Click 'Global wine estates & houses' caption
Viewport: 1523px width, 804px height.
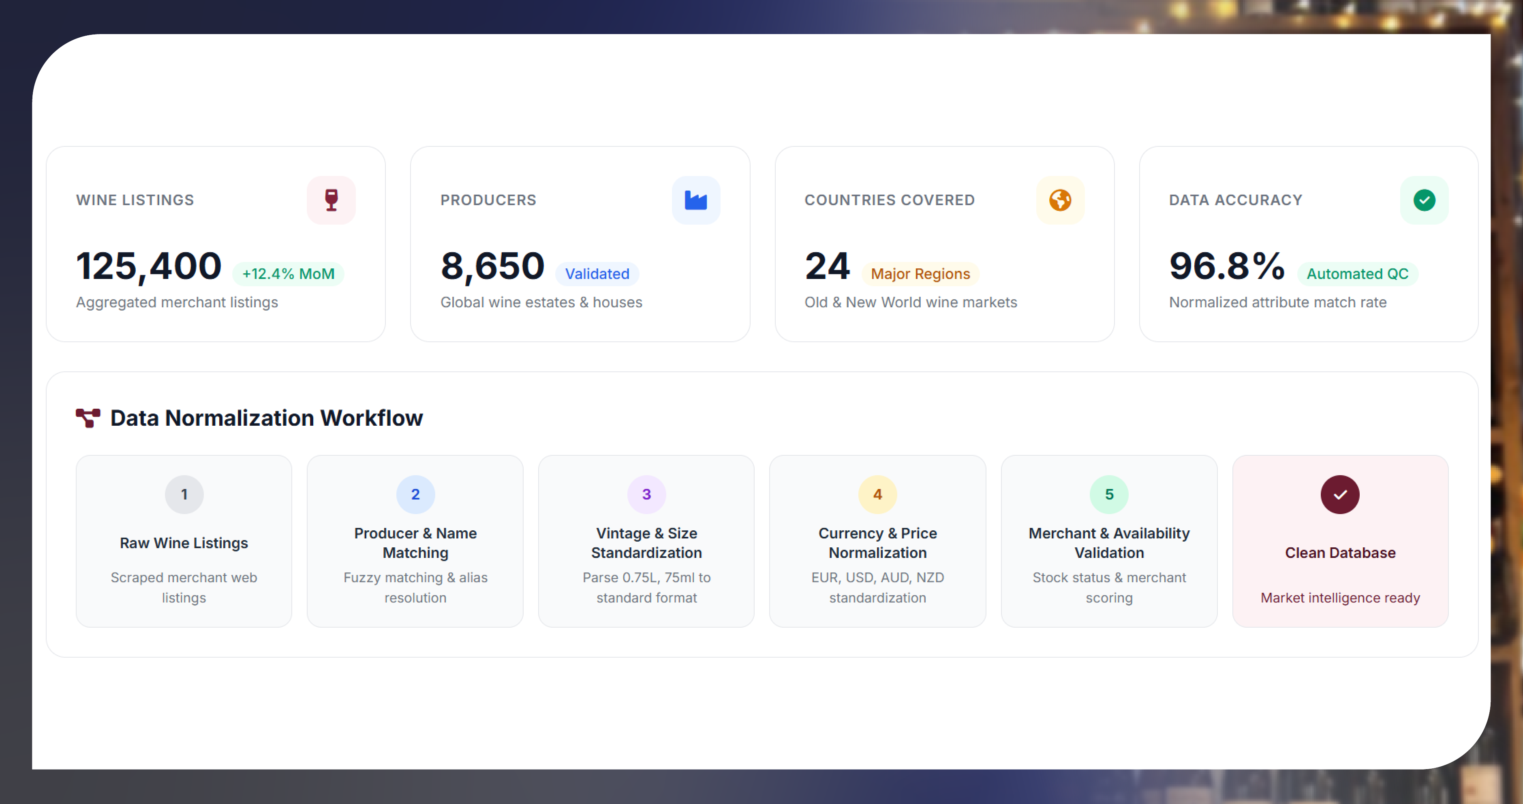(541, 302)
